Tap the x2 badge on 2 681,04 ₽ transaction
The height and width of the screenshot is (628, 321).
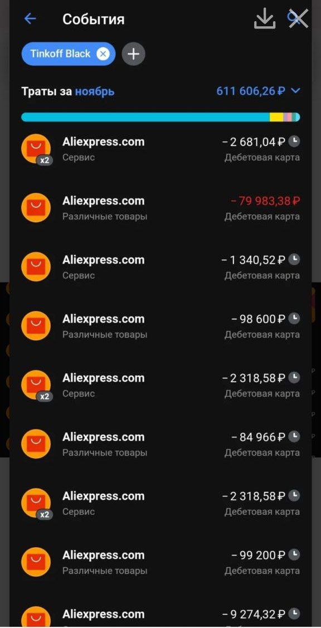tap(44, 160)
